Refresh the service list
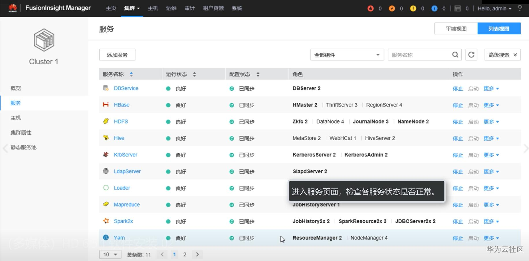Image resolution: width=529 pixels, height=261 pixels. pyautogui.click(x=471, y=55)
